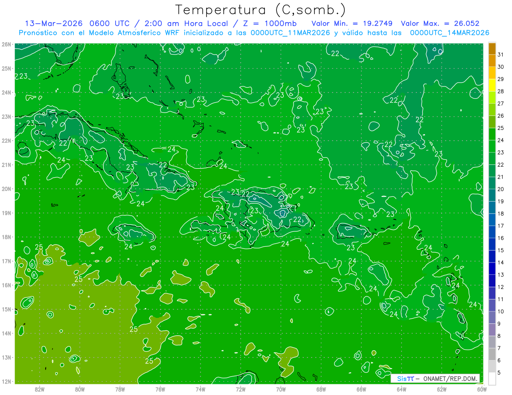Click the '20N' latitude axis label
The image size is (512, 395).
click(x=6, y=189)
